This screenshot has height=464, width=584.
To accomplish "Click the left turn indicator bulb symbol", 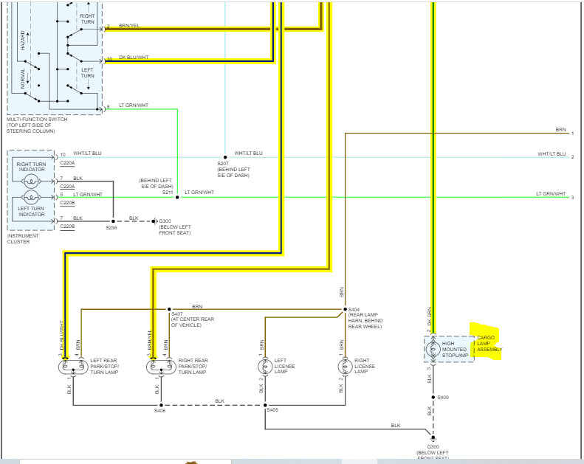I will tap(31, 197).
